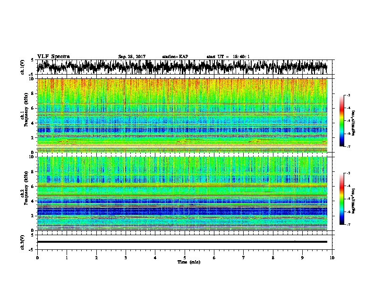Click the "10" kHz tick of ch.2 frequency axis
374x289 pixels.
click(x=32, y=157)
